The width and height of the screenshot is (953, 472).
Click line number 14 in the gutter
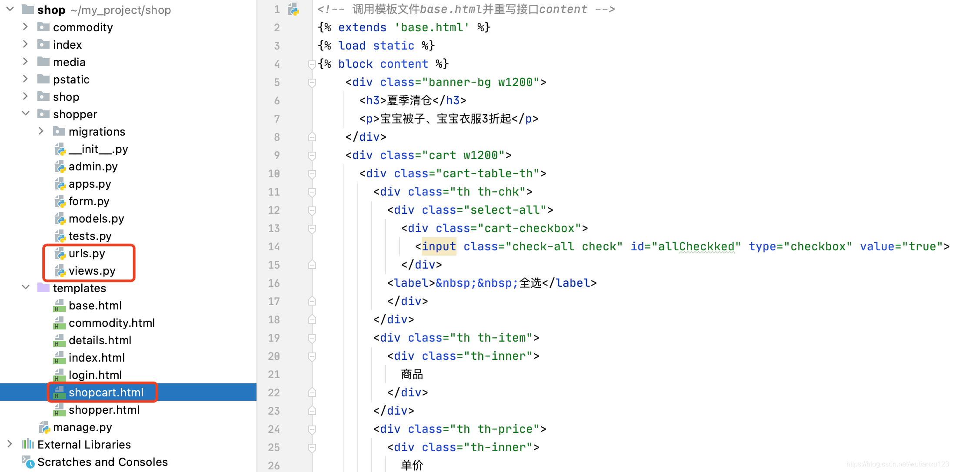274,246
